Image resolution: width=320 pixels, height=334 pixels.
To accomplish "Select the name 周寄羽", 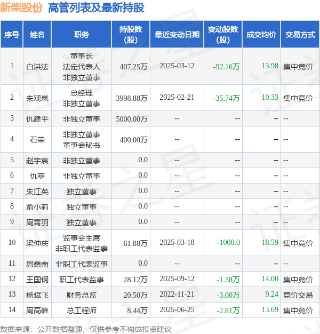I will 37,222.
